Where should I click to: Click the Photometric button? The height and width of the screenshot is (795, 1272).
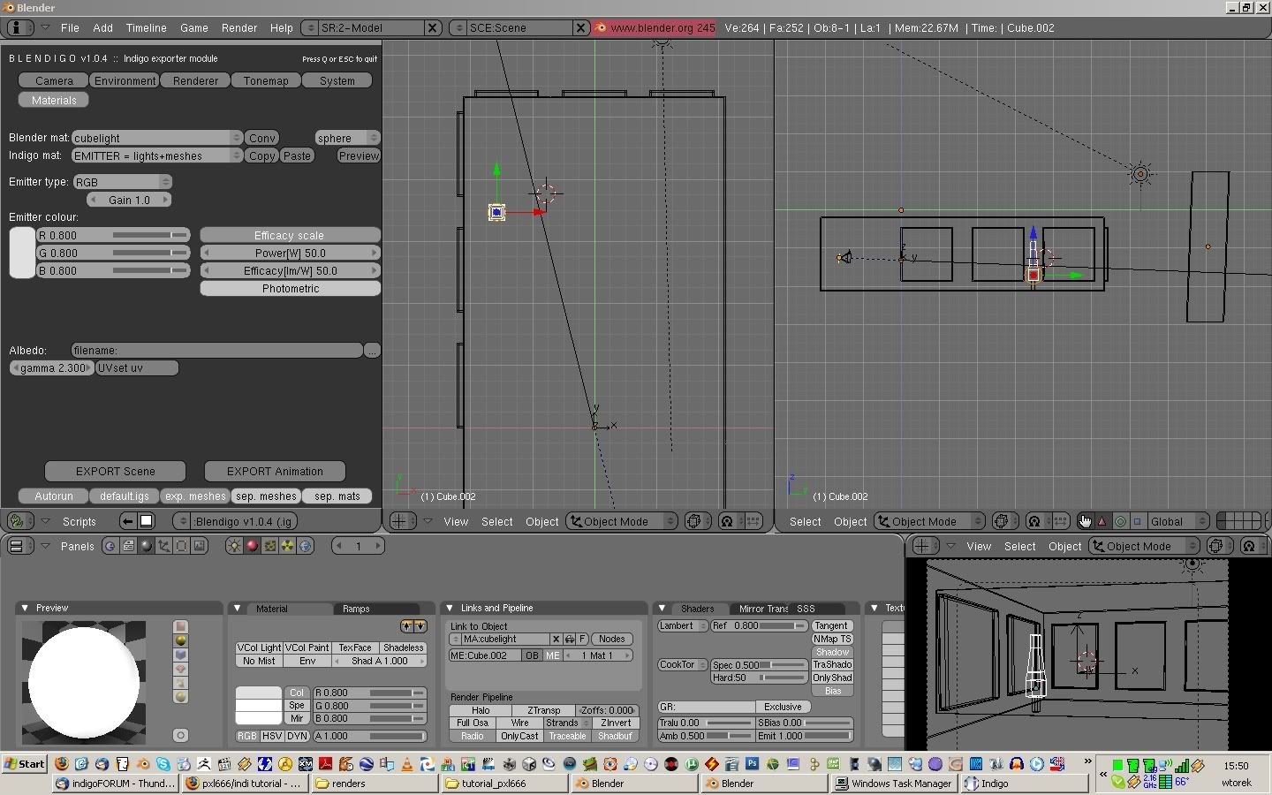click(291, 288)
